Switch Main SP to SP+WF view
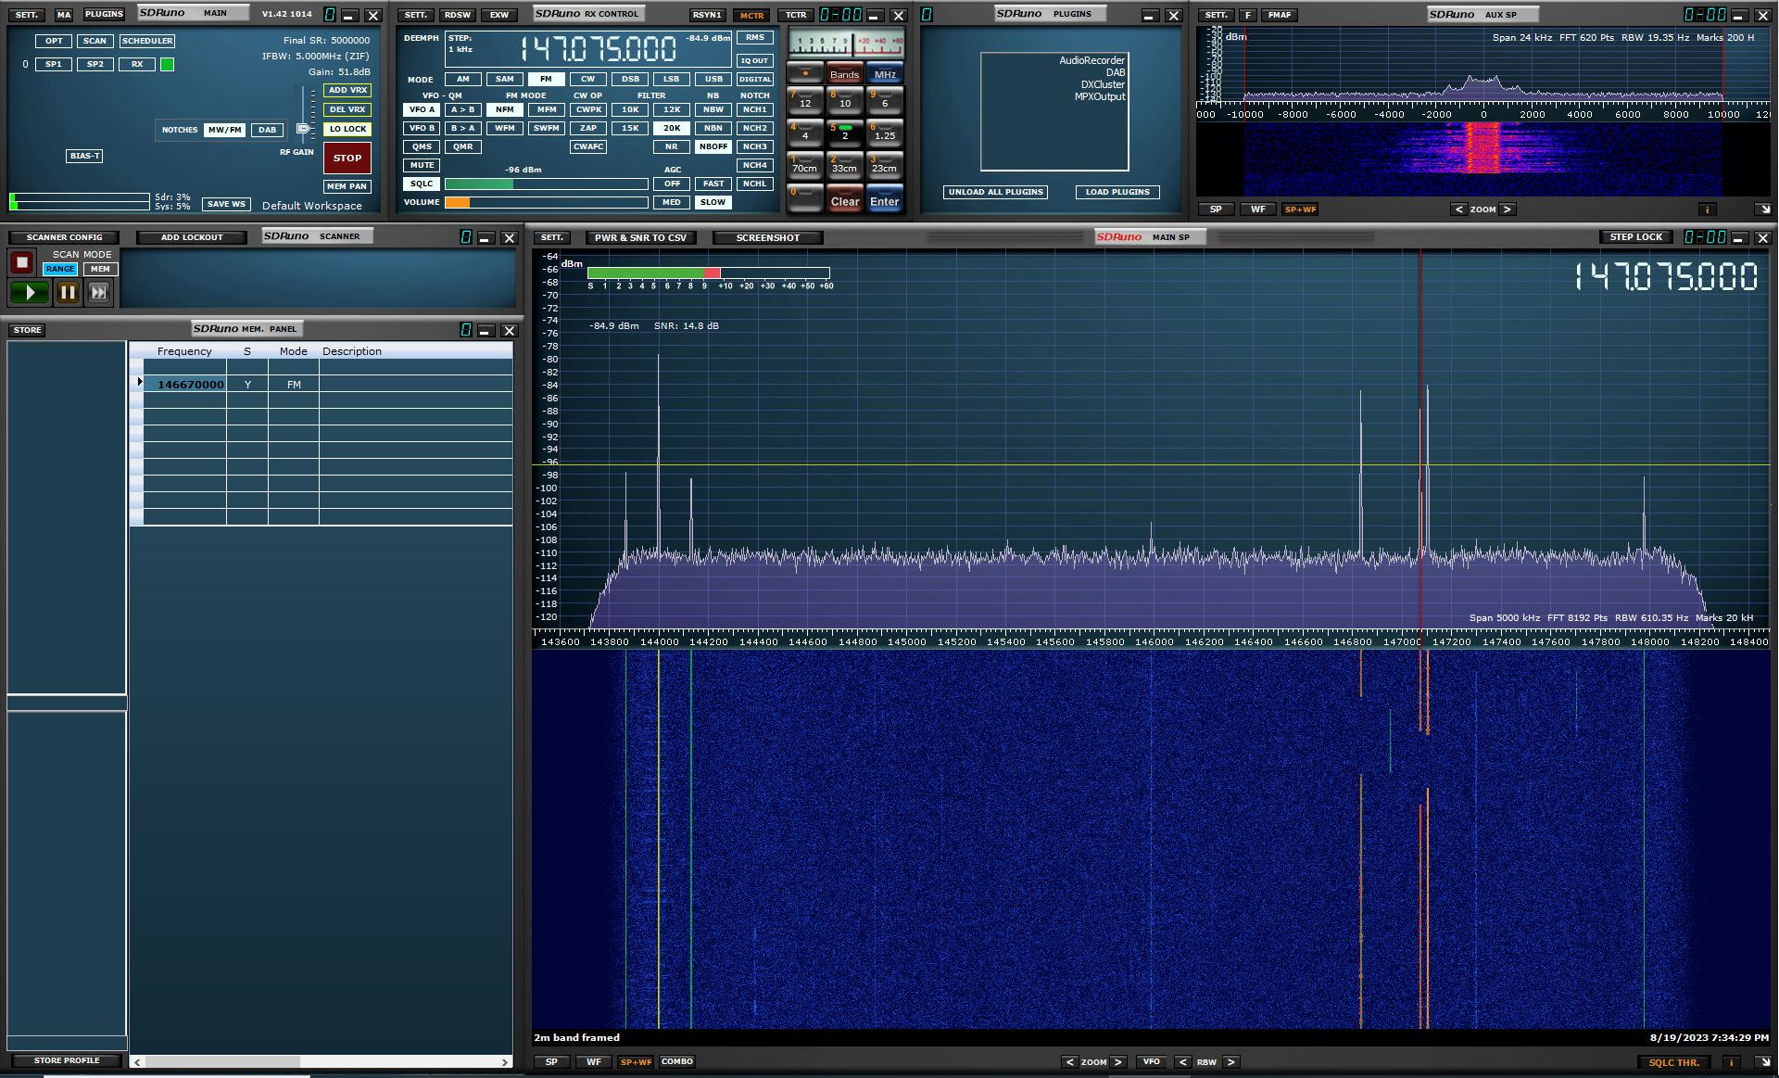1779x1078 pixels. click(x=636, y=1062)
